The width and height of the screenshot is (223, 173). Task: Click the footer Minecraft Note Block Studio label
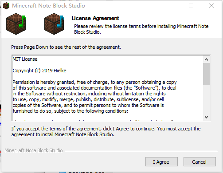[x=34, y=150]
